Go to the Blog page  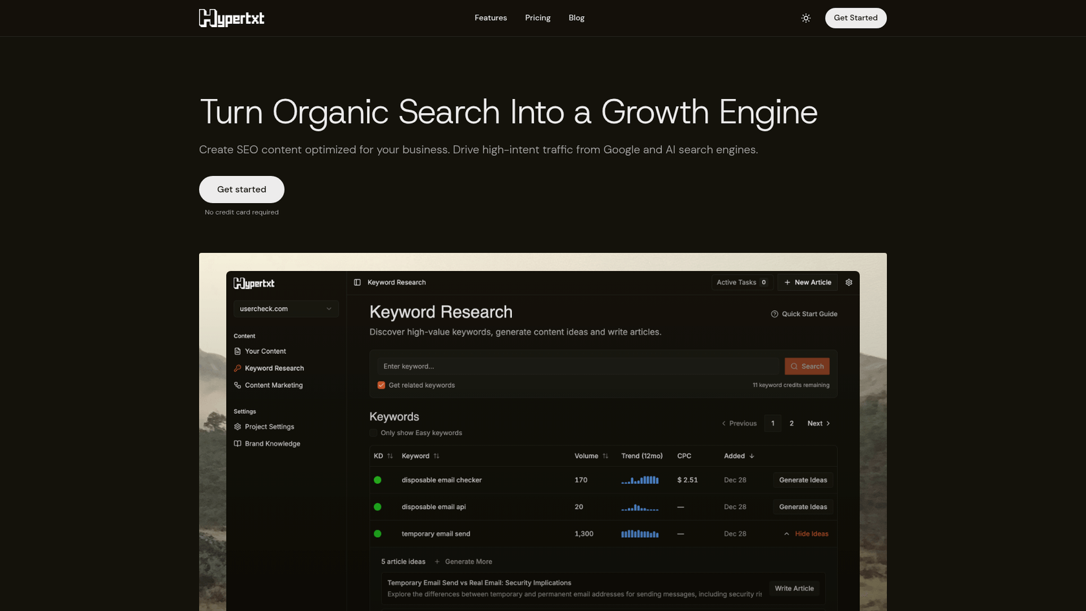[x=576, y=17]
